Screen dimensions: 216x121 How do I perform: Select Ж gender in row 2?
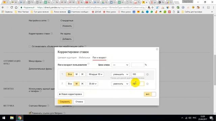(82, 84)
